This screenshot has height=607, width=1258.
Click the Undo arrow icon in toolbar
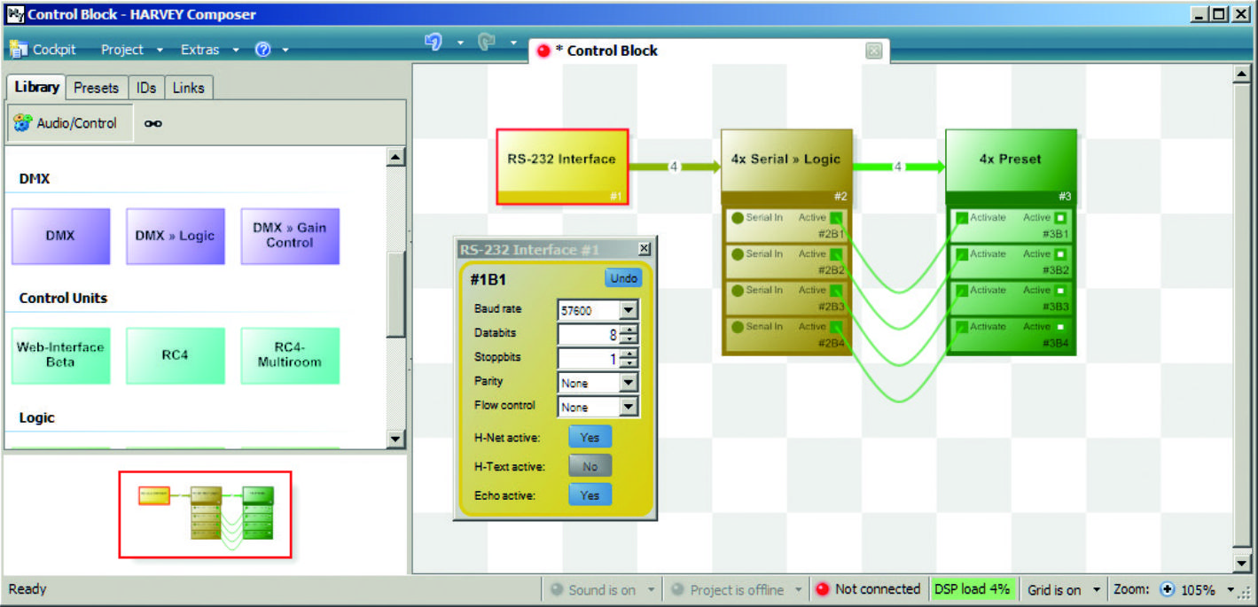[x=434, y=42]
